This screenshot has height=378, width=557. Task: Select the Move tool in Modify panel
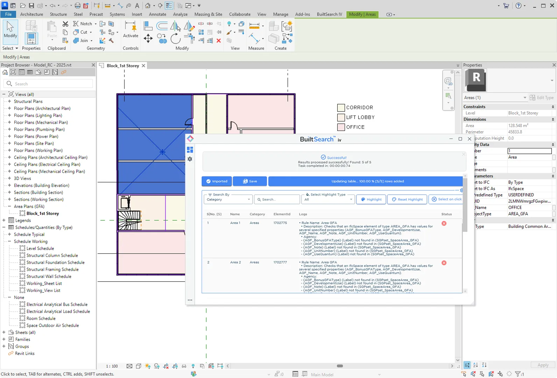[148, 38]
